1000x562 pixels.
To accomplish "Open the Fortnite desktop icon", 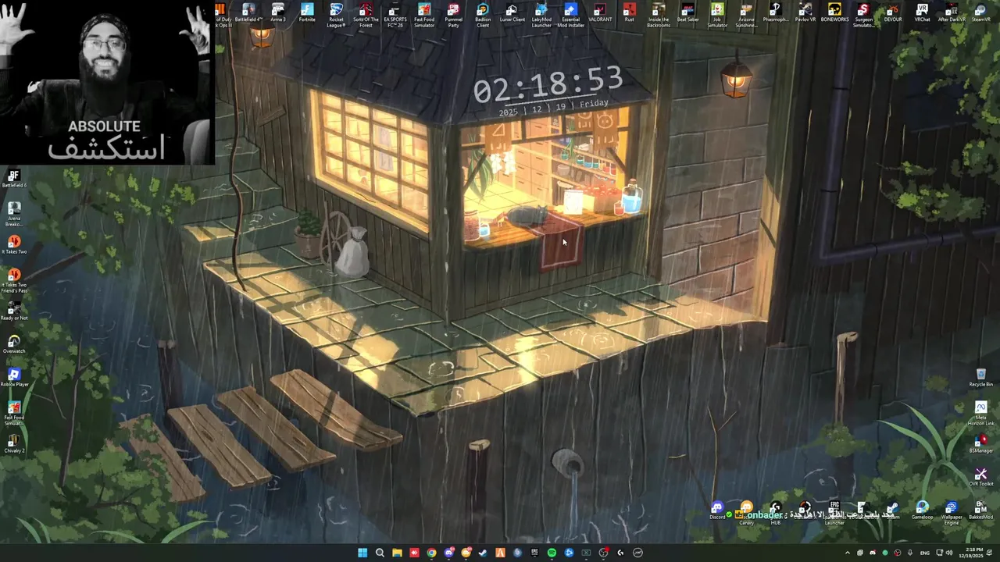I will coord(307,12).
